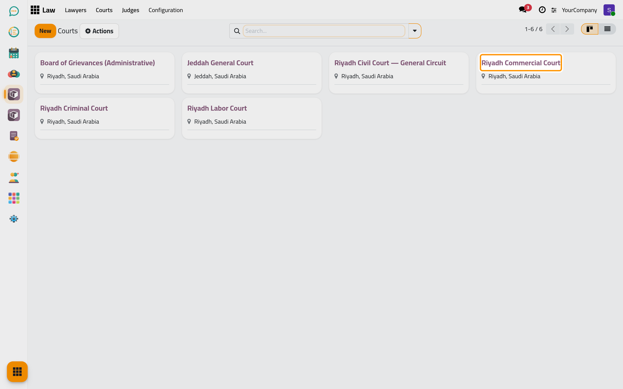623x389 pixels.
Task: Open the activities clock icon
Action: [542, 10]
